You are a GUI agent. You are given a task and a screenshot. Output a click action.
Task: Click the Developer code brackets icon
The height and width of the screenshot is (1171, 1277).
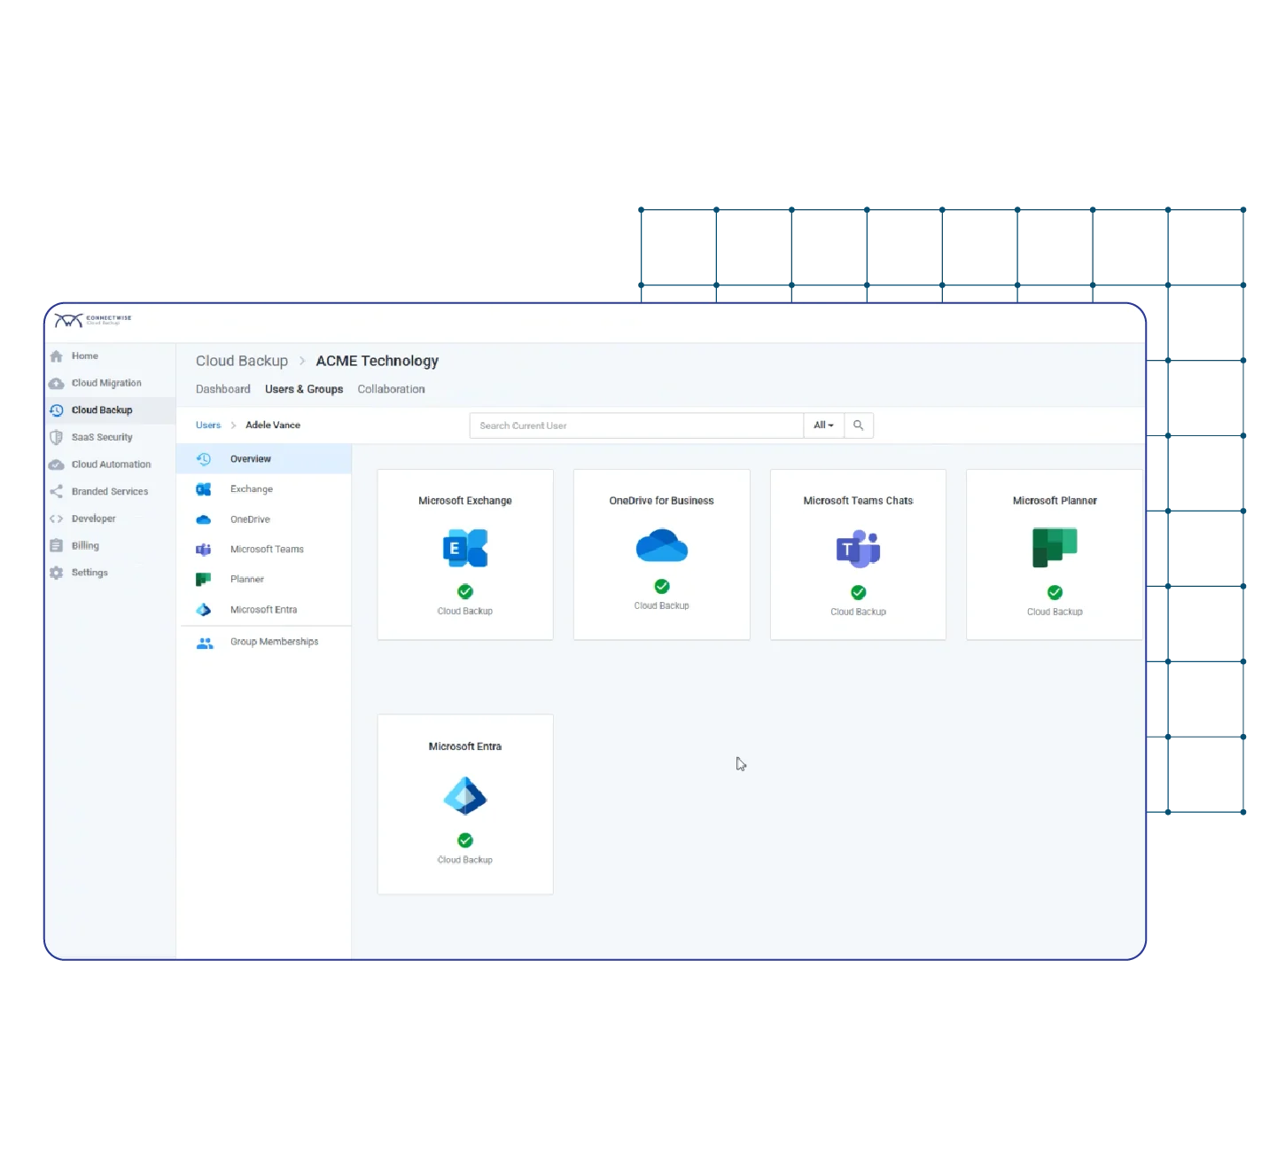pos(57,519)
